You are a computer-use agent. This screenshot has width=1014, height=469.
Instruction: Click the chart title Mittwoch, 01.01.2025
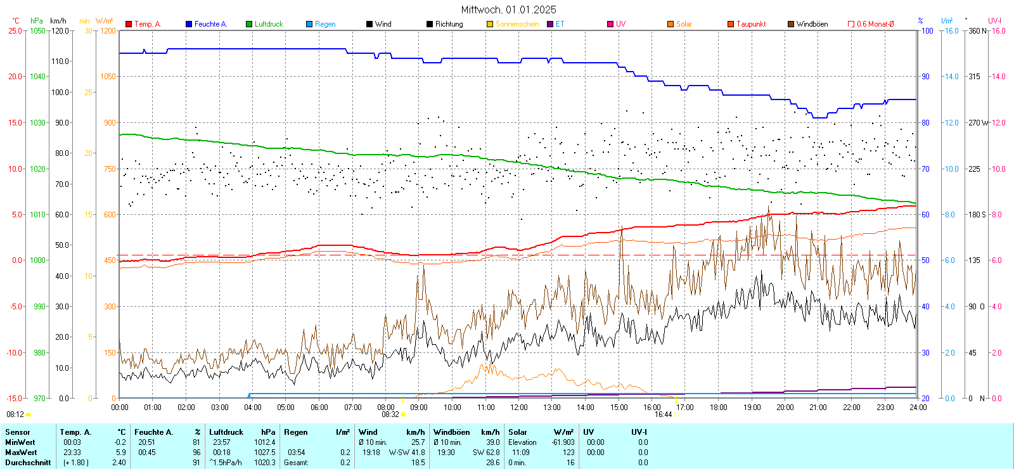click(508, 10)
